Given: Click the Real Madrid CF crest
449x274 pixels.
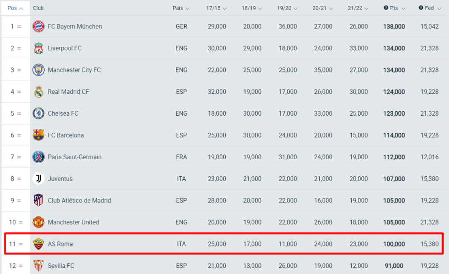Looking at the screenshot, I should coord(39,92).
